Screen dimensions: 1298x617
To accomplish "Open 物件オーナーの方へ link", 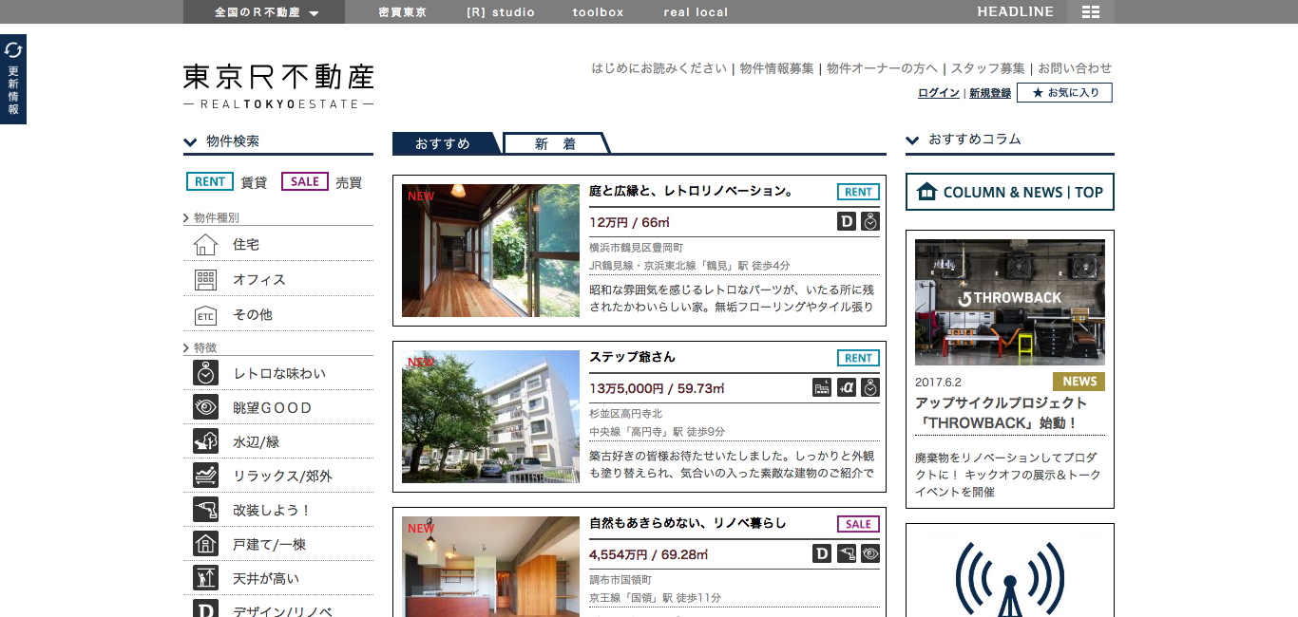I will tap(882, 68).
